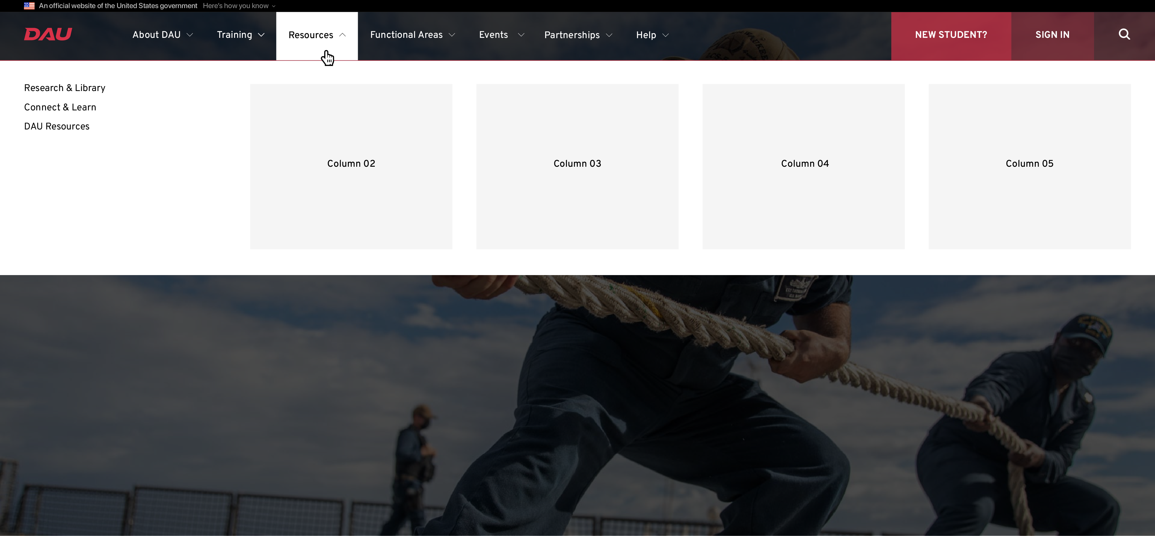Image resolution: width=1155 pixels, height=536 pixels.
Task: Expand the Training menu
Action: 241,35
